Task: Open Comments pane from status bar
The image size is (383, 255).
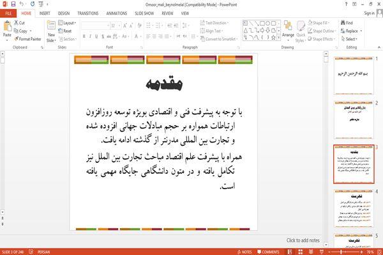Action: pos(268,252)
